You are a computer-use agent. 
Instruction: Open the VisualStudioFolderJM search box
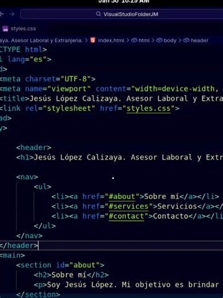(122, 14)
